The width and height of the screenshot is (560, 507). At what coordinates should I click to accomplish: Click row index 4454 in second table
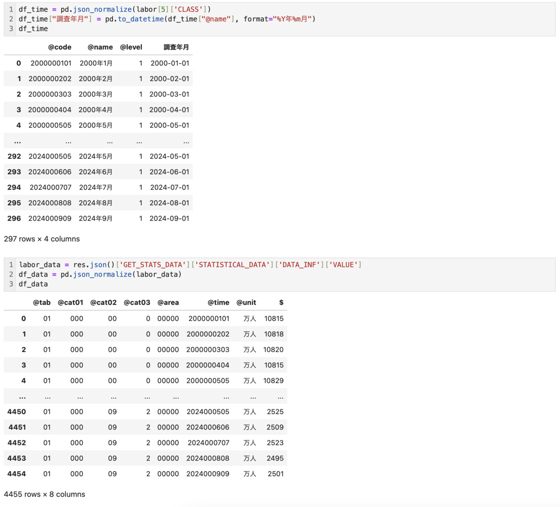point(17,474)
